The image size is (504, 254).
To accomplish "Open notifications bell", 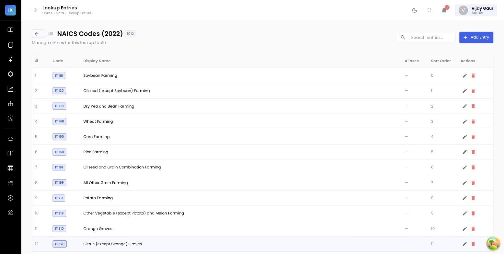I will (444, 10).
